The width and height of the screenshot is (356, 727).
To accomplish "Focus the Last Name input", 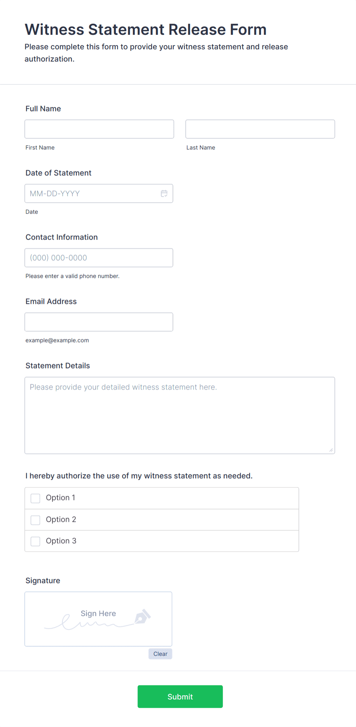I will click(x=260, y=129).
